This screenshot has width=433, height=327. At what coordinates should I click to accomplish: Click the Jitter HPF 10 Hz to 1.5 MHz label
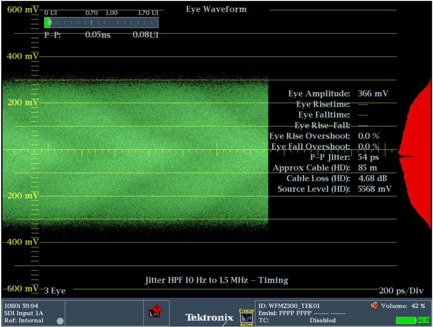(217, 280)
